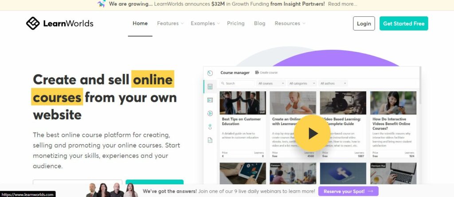Open the dashboard clock icon in sidebar
The width and height of the screenshot is (454, 197).
tap(210, 73)
